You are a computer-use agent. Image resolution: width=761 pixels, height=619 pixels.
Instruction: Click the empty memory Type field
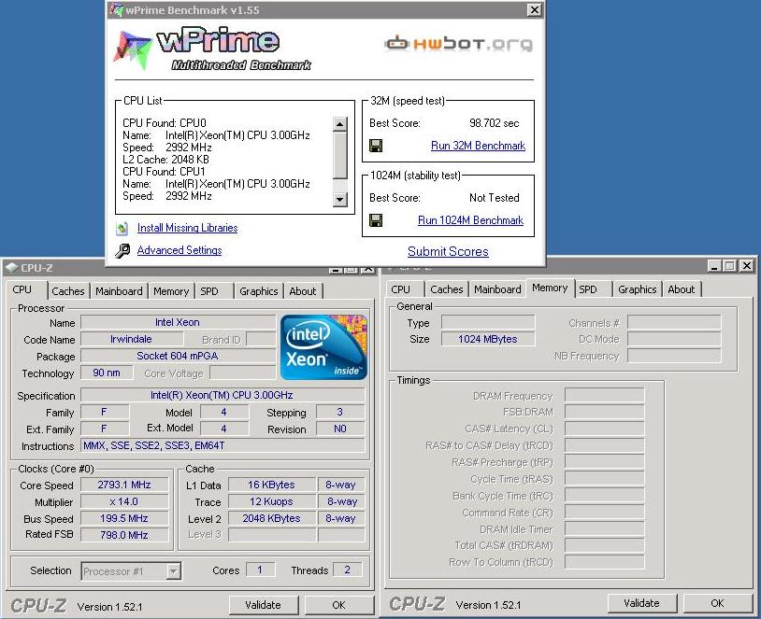click(488, 322)
